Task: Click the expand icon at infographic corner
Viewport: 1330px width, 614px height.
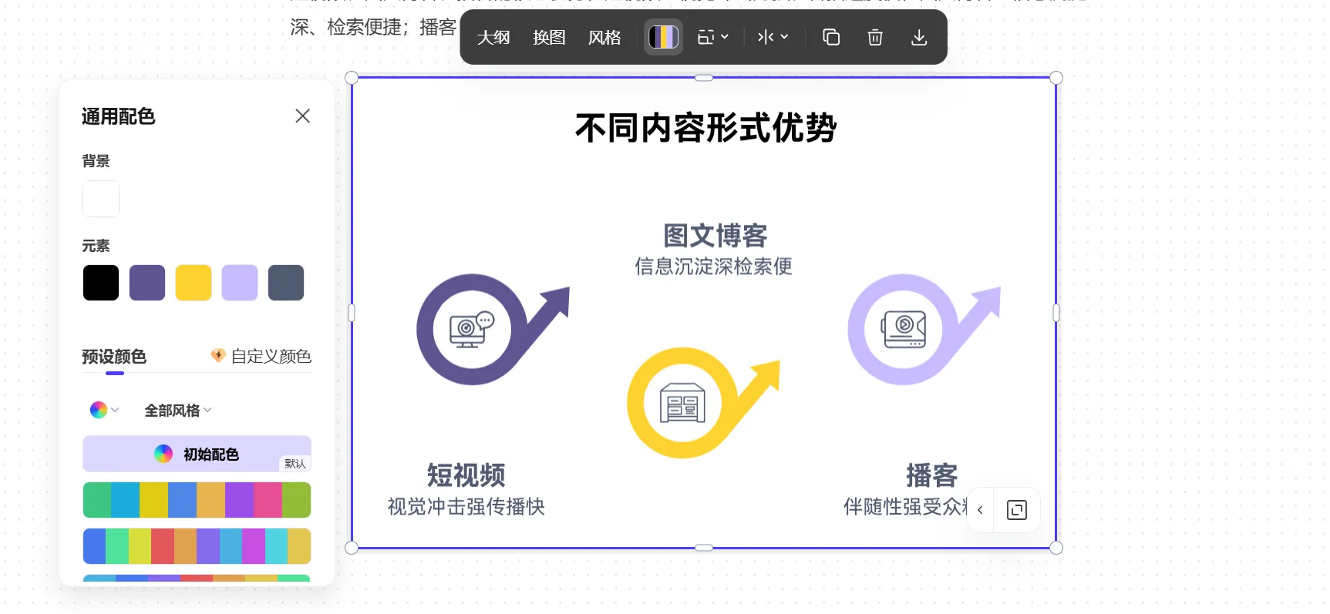Action: tap(1016, 510)
